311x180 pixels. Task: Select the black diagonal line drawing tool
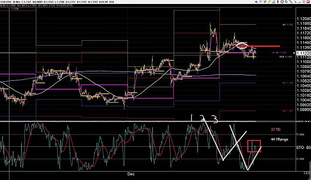(291, 1)
